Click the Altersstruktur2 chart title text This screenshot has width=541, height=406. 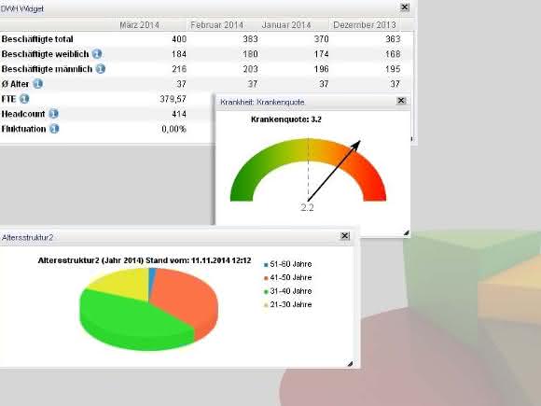(x=145, y=260)
